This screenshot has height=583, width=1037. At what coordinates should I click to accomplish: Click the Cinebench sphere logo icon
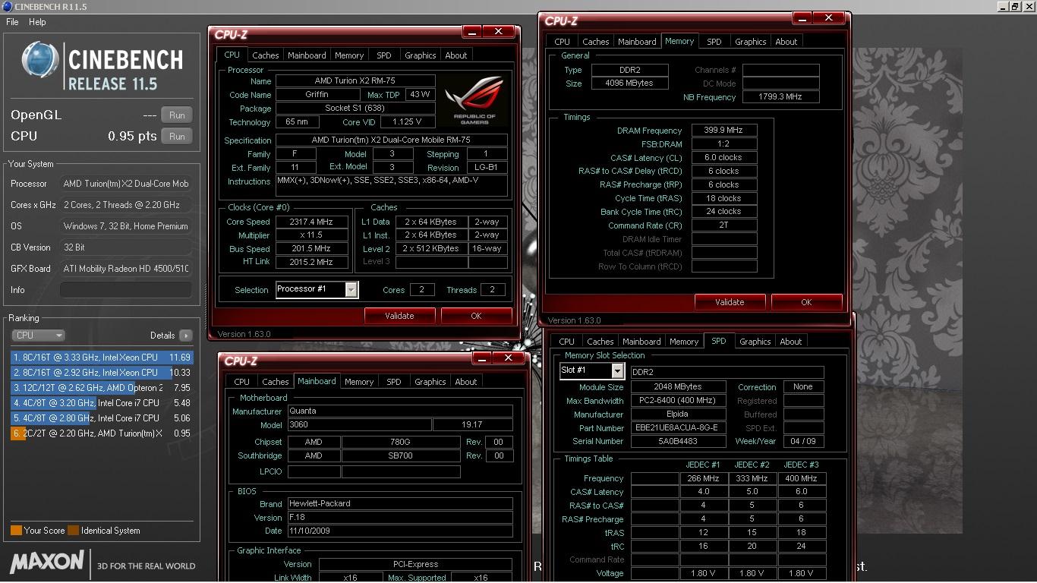40,60
